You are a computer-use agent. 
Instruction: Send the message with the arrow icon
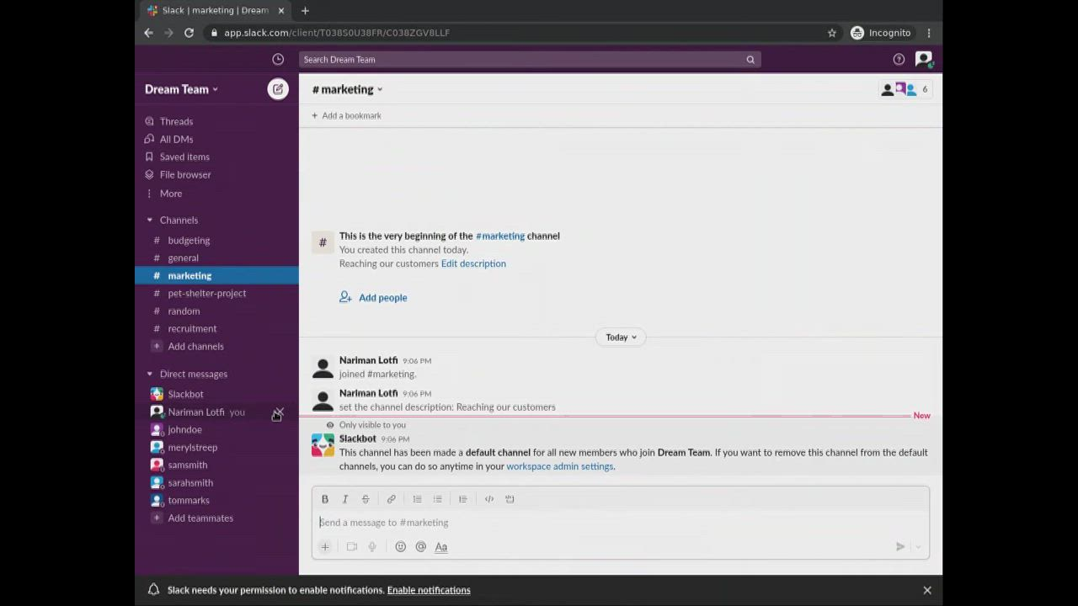[900, 547]
